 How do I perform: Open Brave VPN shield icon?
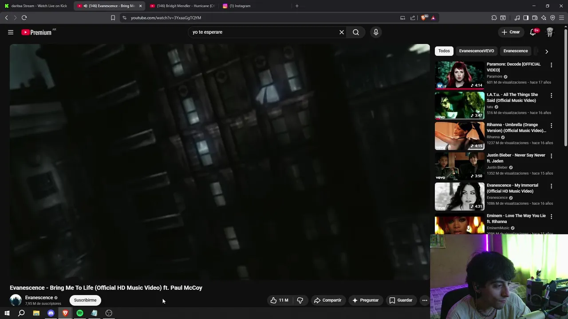point(552,18)
